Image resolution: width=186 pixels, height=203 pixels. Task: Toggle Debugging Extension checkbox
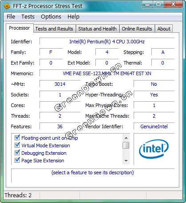click(17, 153)
